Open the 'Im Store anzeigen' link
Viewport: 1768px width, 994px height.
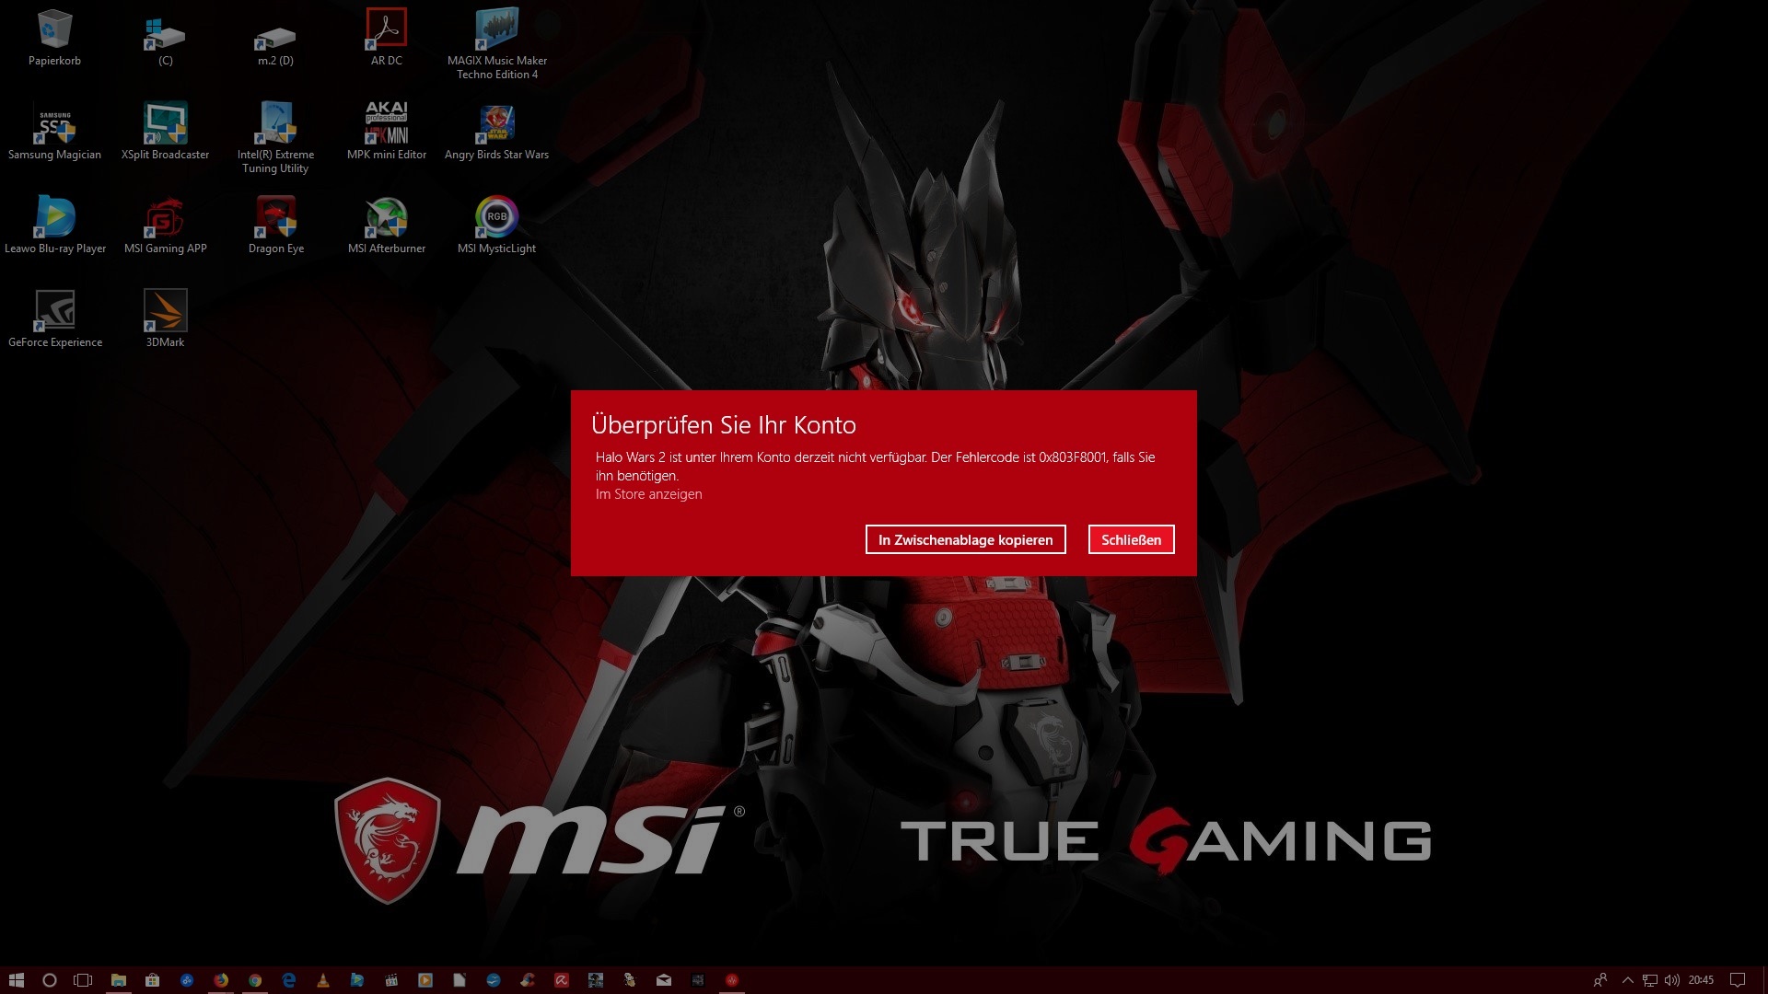click(x=648, y=494)
